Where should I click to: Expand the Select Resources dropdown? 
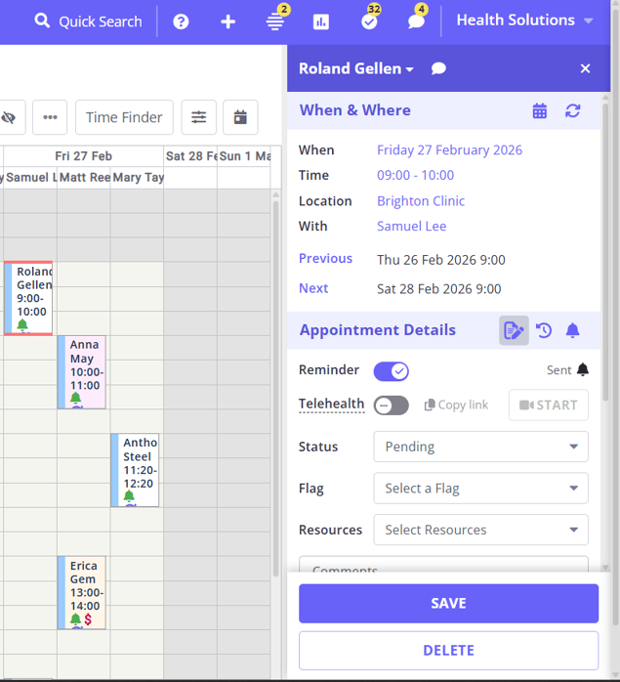(480, 530)
